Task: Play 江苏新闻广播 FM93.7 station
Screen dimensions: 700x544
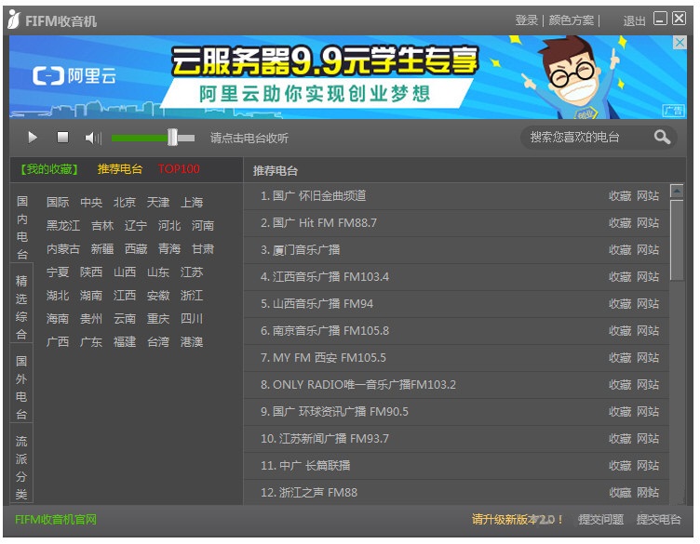Action: click(325, 439)
